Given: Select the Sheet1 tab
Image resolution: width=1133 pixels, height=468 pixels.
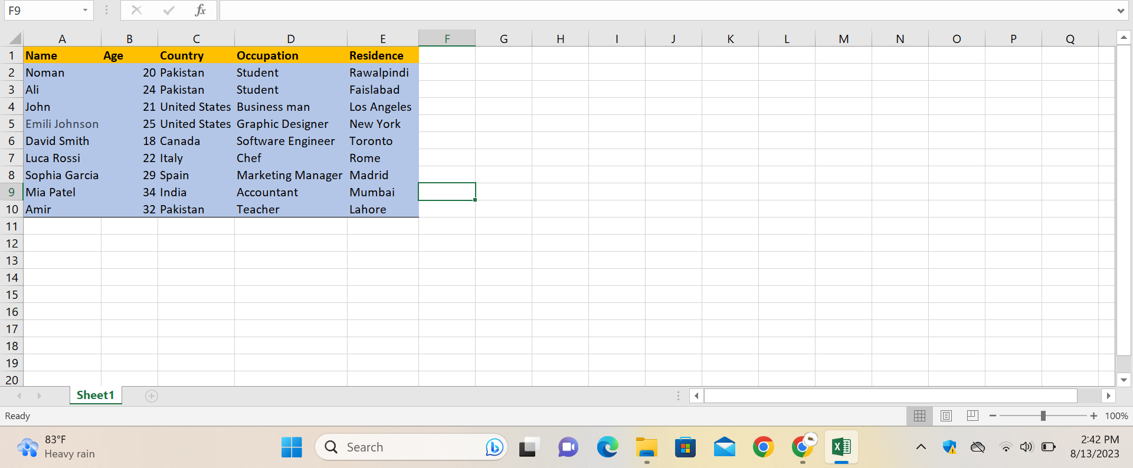Looking at the screenshot, I should tap(95, 396).
